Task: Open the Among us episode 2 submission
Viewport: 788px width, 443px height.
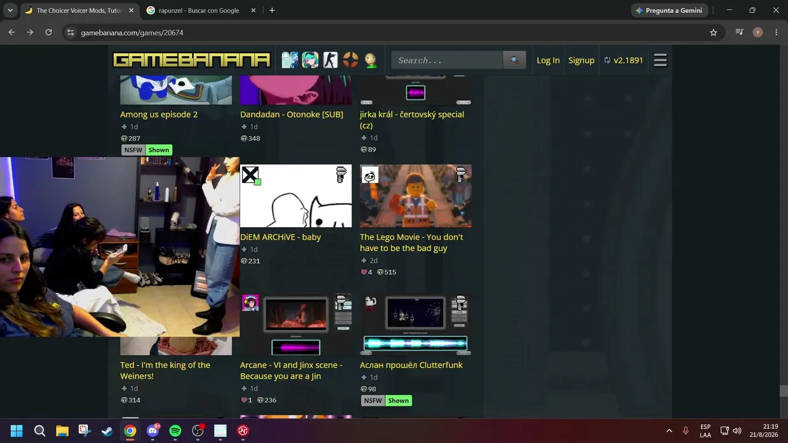Action: pyautogui.click(x=159, y=114)
